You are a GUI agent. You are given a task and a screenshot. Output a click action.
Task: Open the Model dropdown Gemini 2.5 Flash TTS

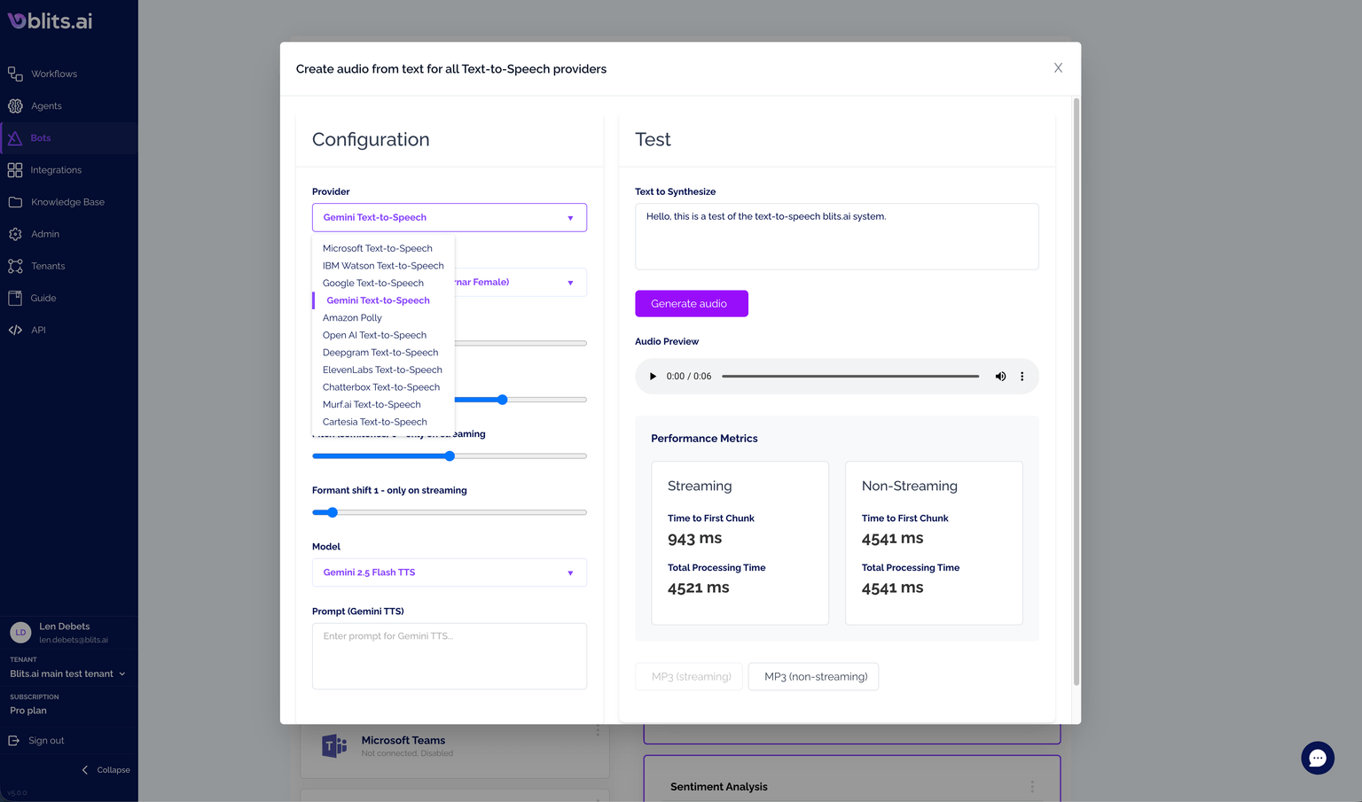(449, 572)
